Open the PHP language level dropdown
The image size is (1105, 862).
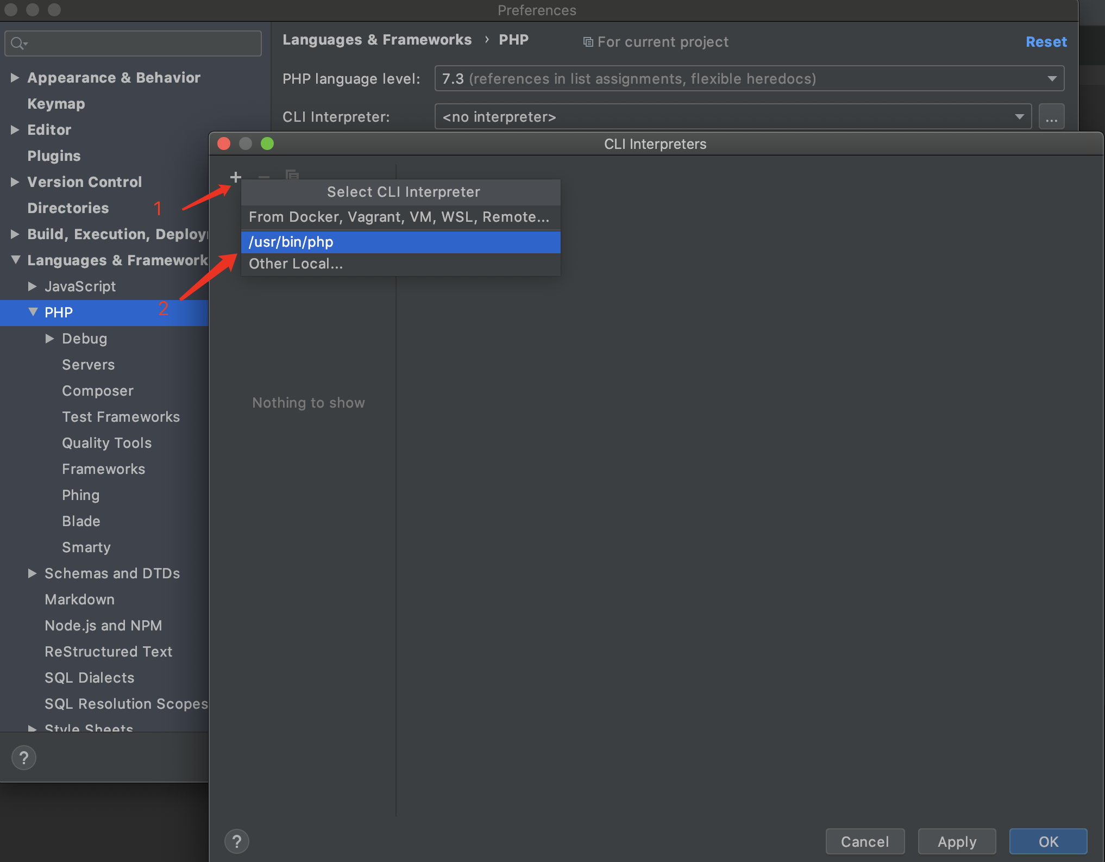pyautogui.click(x=749, y=79)
